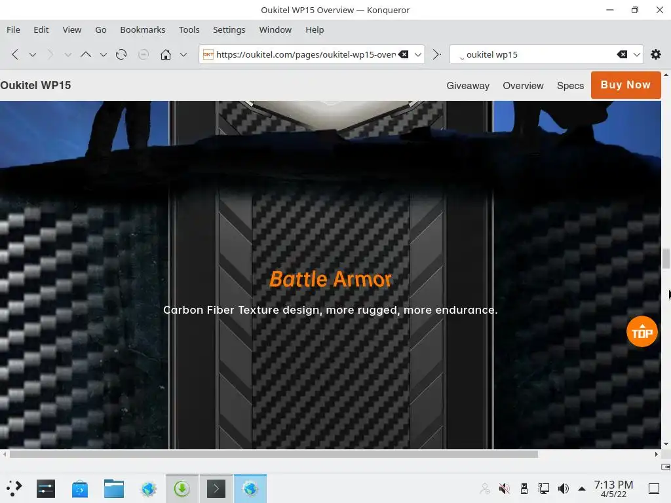Open the Tools menu

pyautogui.click(x=189, y=29)
